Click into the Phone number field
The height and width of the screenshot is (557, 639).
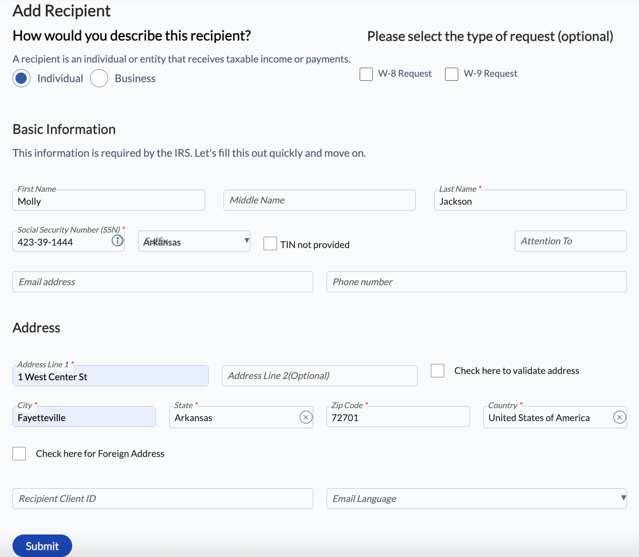tap(476, 282)
